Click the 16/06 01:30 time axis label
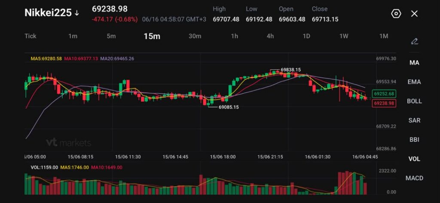Screen dimensions: 440x203 318,157
